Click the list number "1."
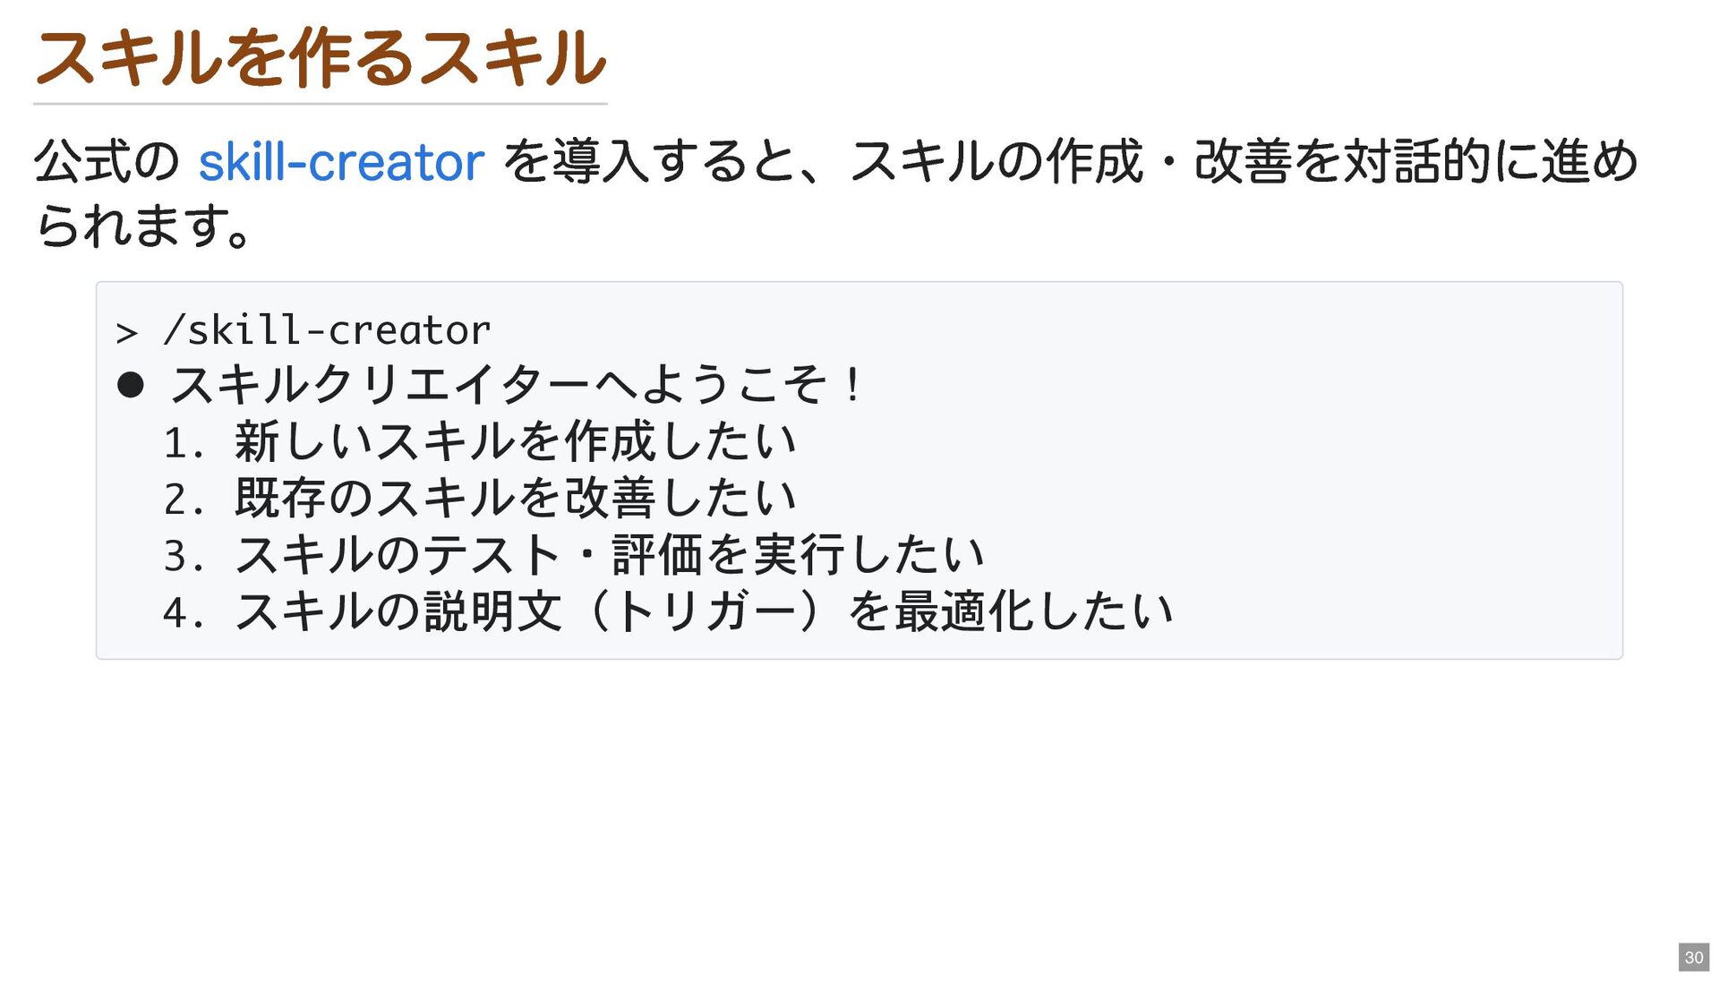Screen dimensions: 1719x982 (184, 444)
